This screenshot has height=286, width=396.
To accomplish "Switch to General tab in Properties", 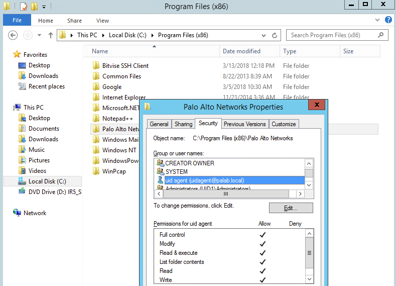I will pos(159,124).
